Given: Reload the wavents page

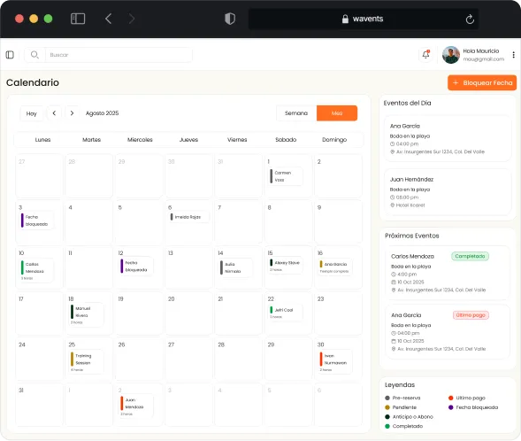Looking at the screenshot, I should [470, 19].
